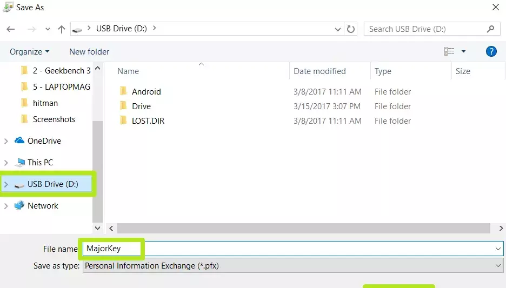Image resolution: width=506 pixels, height=288 pixels.
Task: Close the Save As dialog
Action: 496,7
